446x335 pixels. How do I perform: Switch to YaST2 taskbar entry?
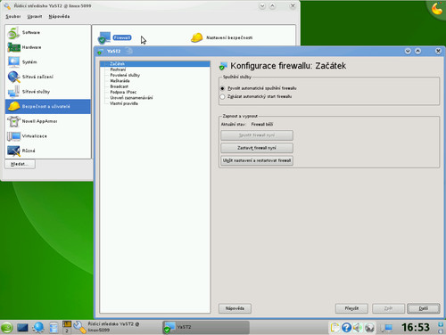206,327
